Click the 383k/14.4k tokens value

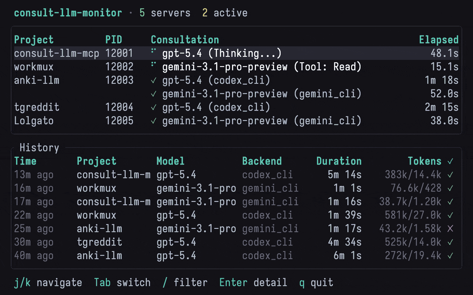[x=413, y=175]
